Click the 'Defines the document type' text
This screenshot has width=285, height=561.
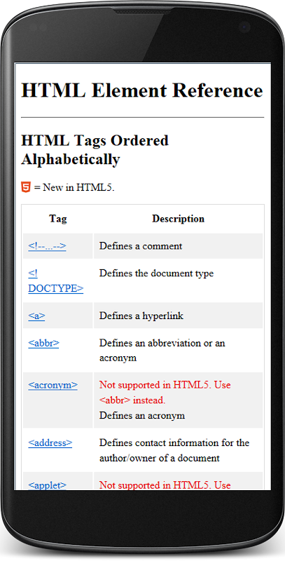[156, 273]
